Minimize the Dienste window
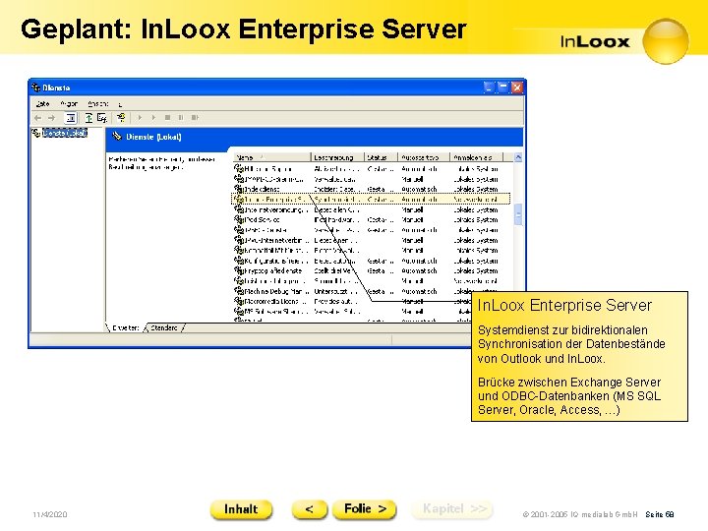 [x=488, y=87]
